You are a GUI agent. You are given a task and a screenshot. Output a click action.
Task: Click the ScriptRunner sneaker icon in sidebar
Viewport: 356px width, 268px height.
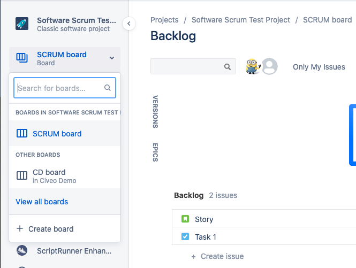pos(22,250)
